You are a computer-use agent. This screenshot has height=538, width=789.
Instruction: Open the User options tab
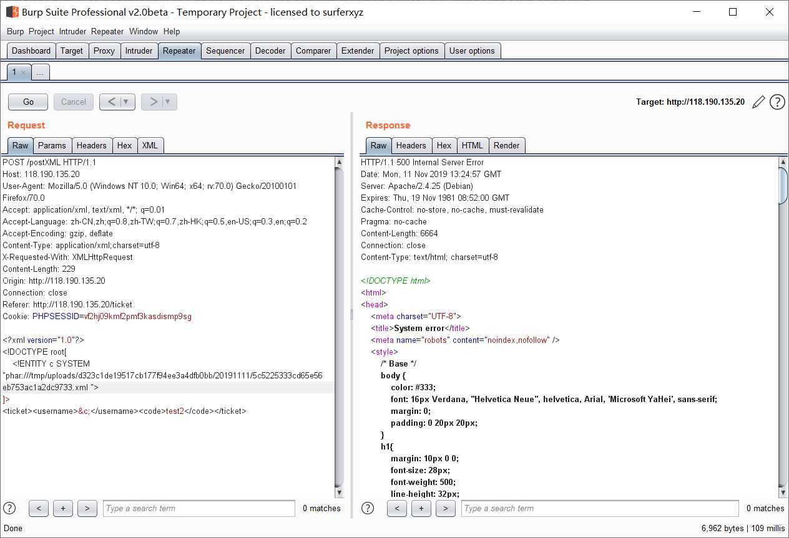472,50
